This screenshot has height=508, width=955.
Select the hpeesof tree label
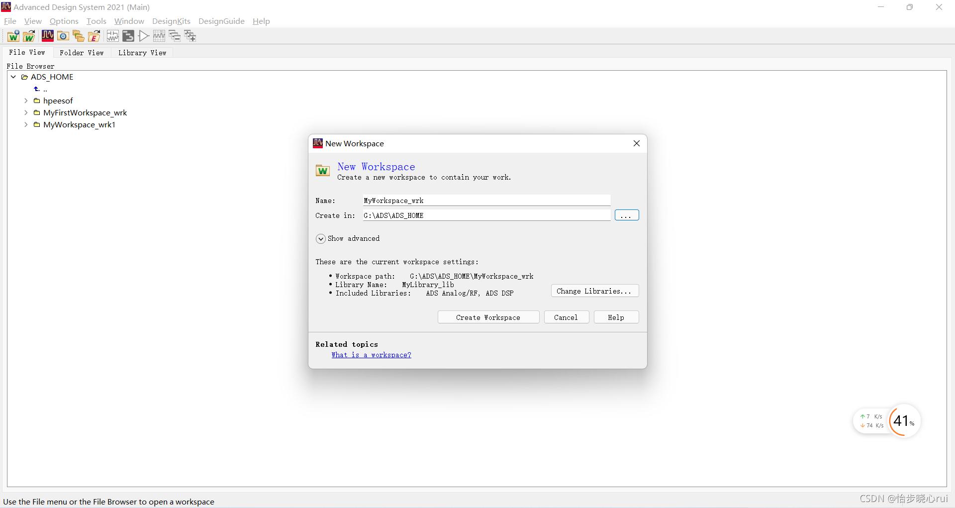click(x=58, y=101)
